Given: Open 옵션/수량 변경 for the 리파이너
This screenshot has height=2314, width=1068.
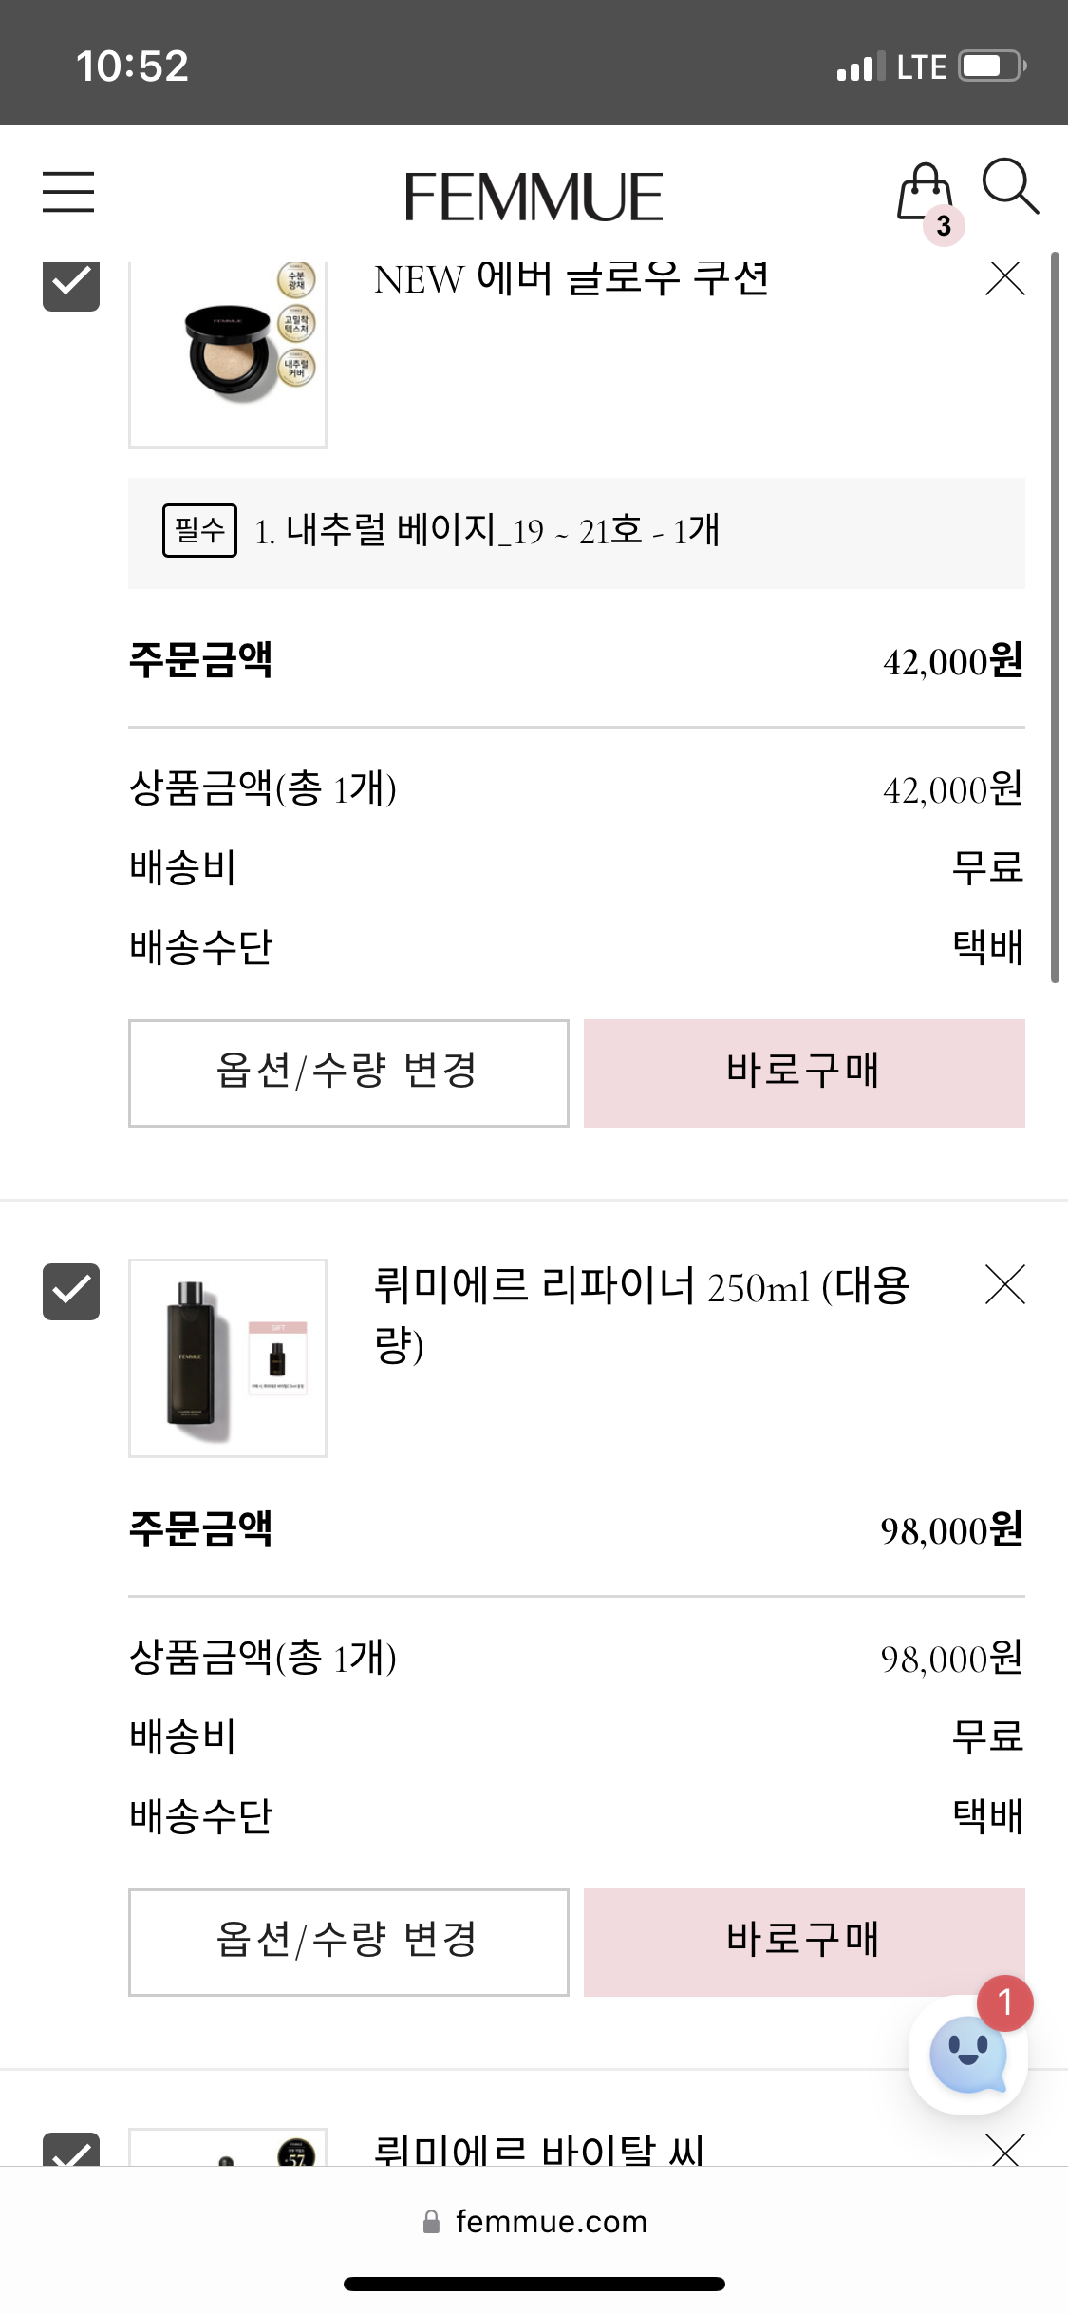Looking at the screenshot, I should click(348, 1943).
